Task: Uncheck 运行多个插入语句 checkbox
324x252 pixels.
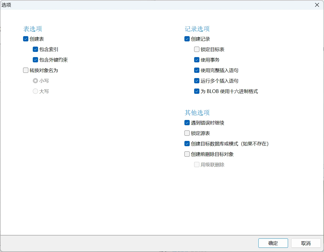Action: [x=197, y=81]
